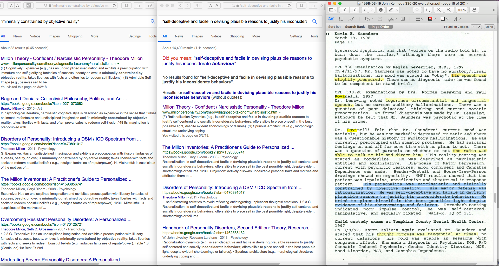Sort search results by Search Rank
Viewport: 499px width, 266px height.
(355, 27)
